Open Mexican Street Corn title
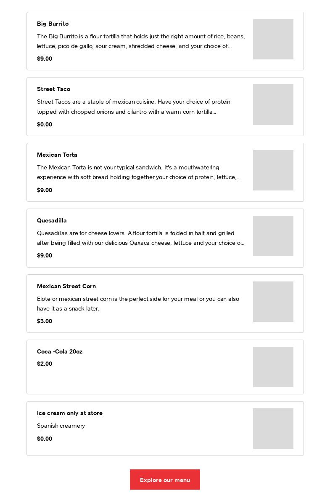The height and width of the screenshot is (501, 330). tap(66, 287)
